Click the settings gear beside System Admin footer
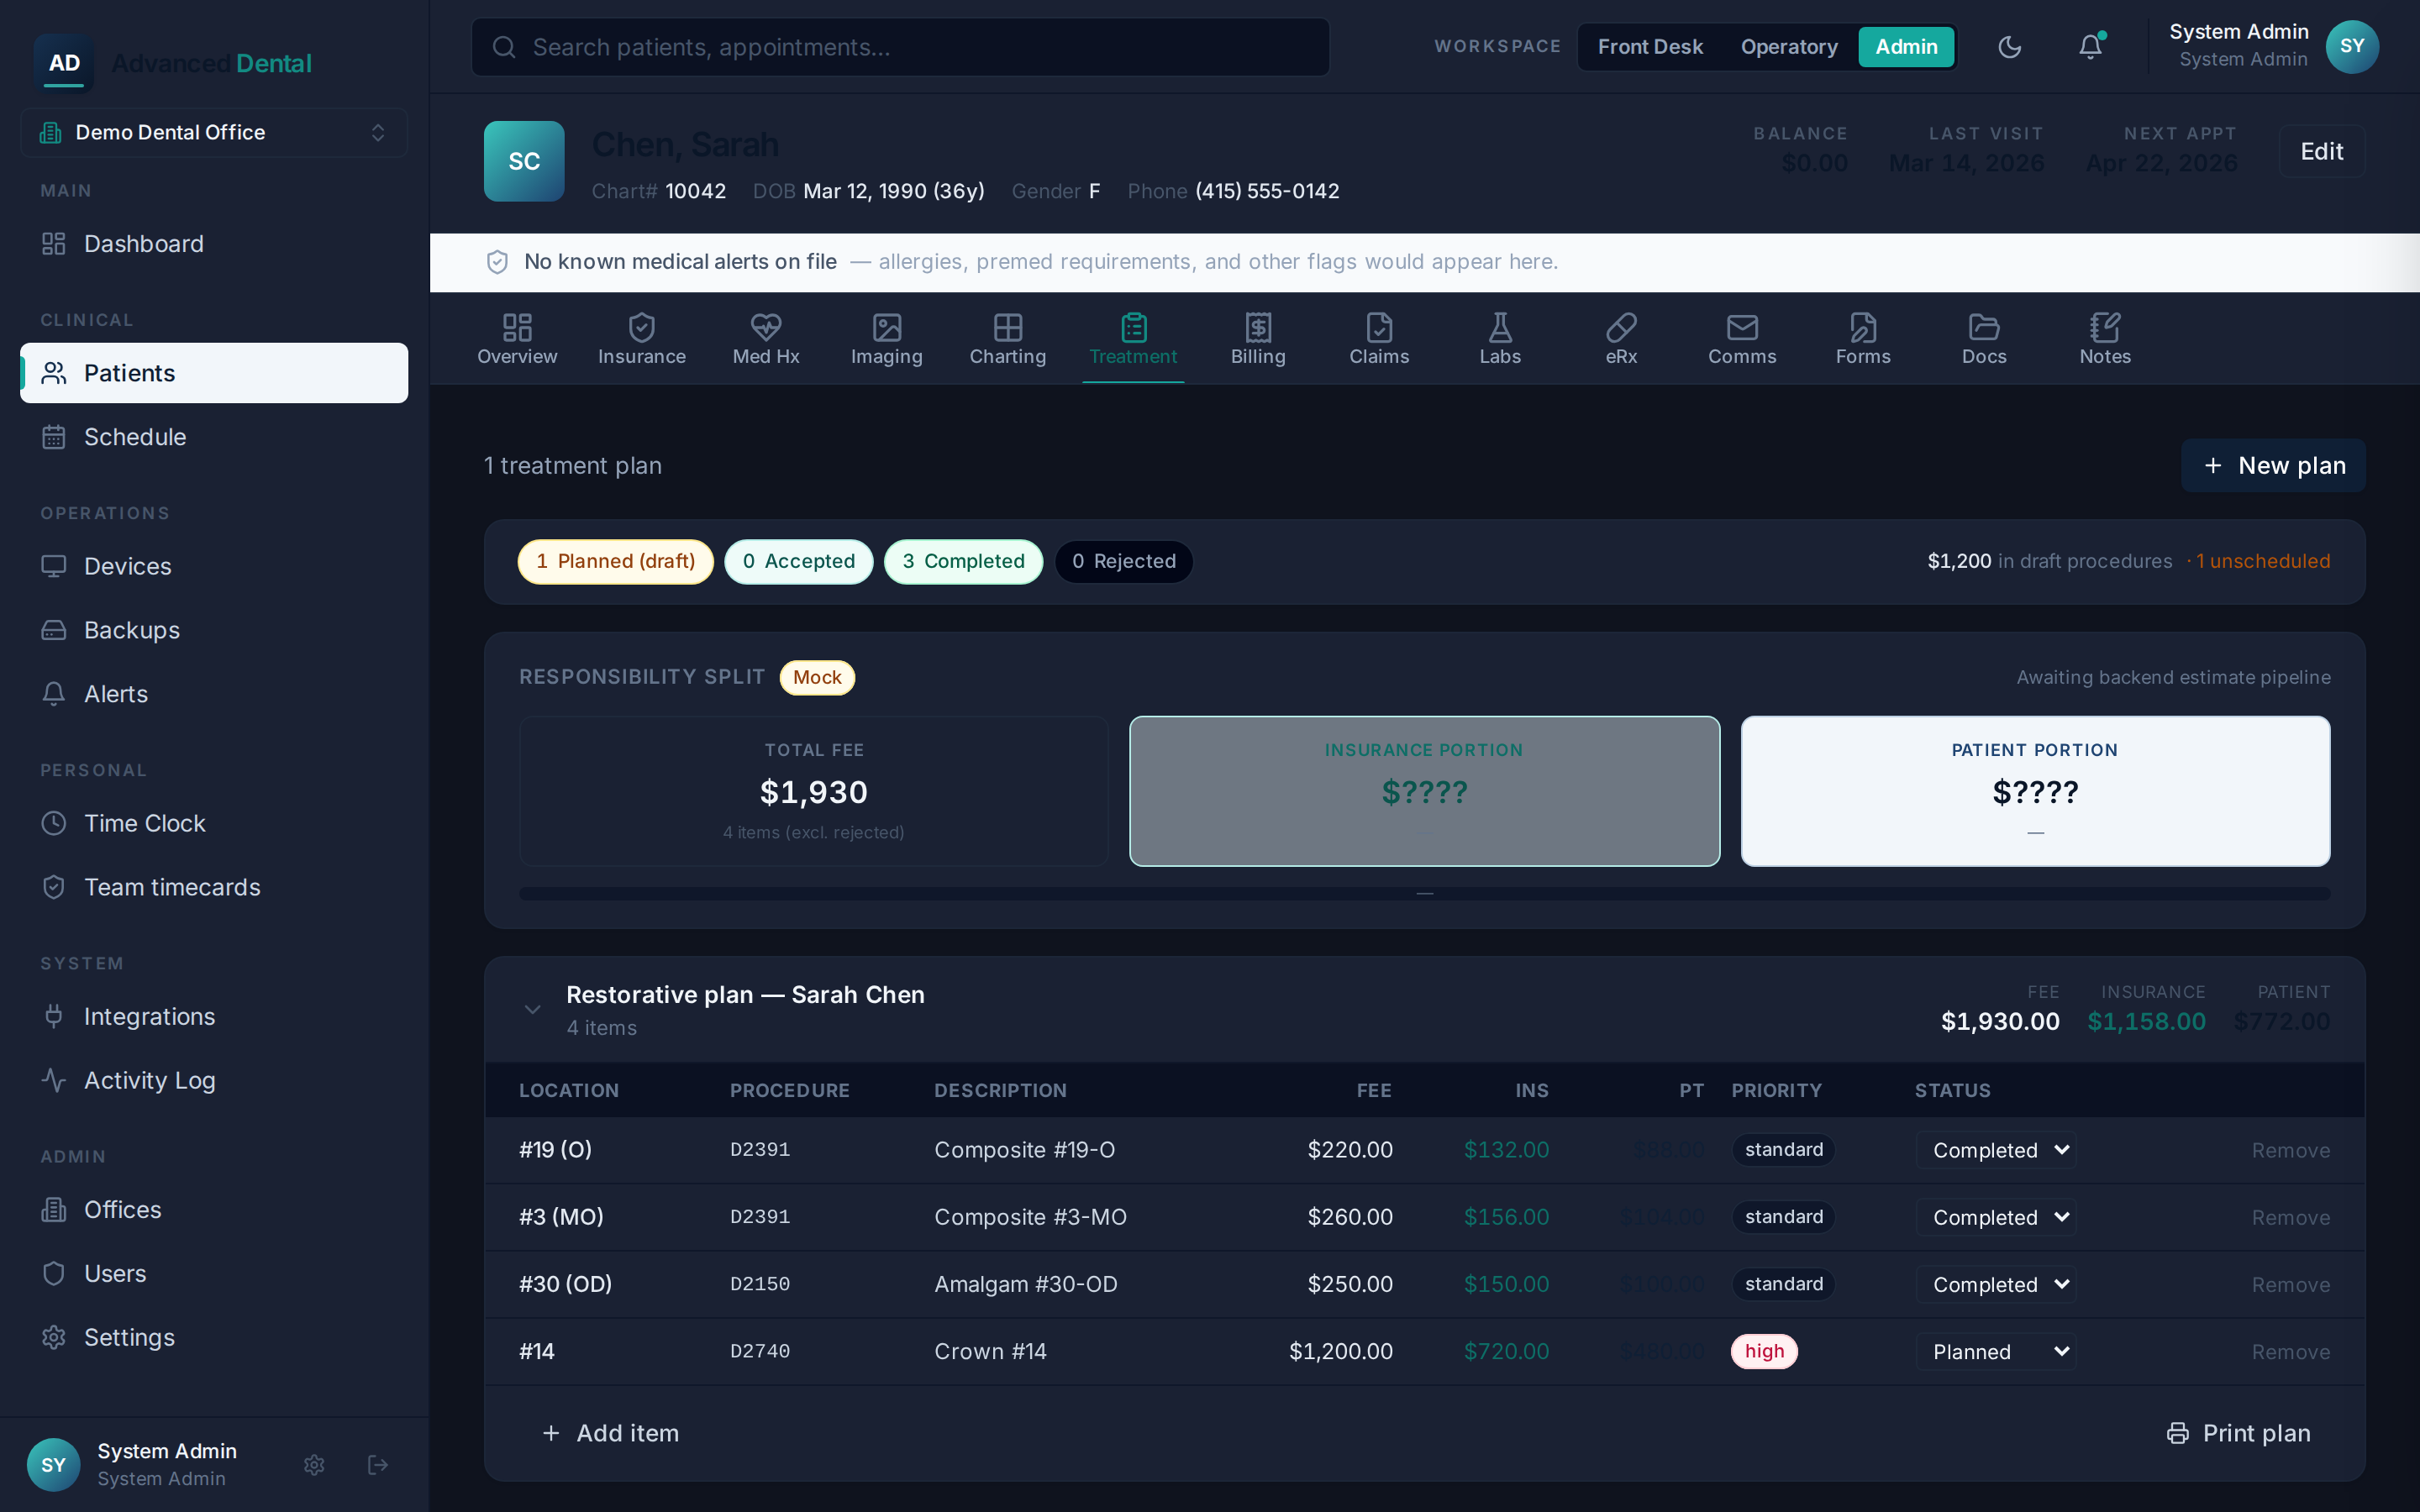Image resolution: width=2420 pixels, height=1512 pixels. 314,1464
